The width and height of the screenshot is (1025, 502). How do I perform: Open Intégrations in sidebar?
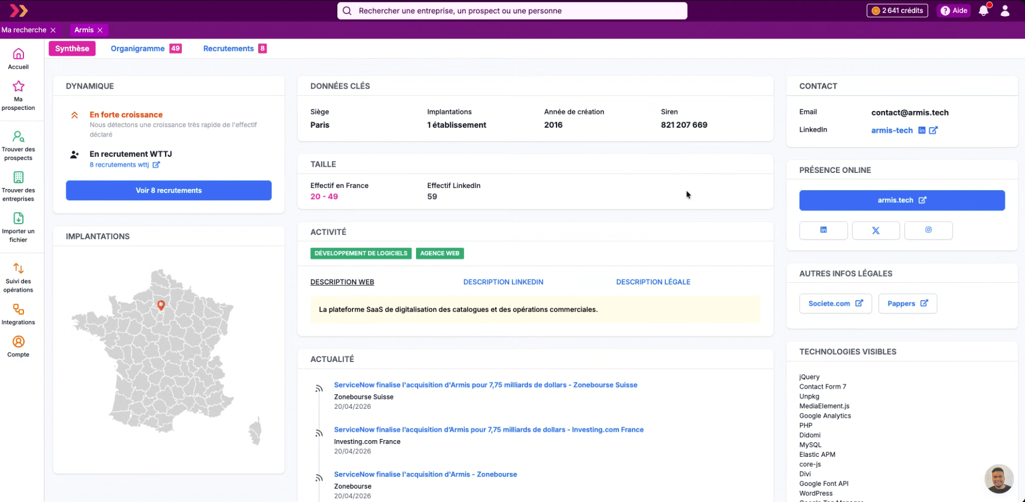18,315
